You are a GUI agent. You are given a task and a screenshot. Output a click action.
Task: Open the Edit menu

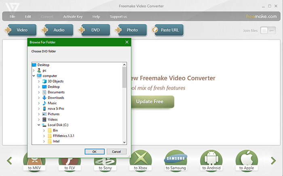pyautogui.click(x=28, y=17)
